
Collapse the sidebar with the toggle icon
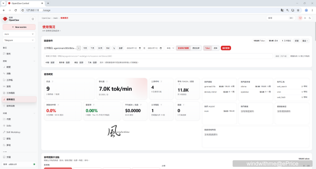(32, 19)
